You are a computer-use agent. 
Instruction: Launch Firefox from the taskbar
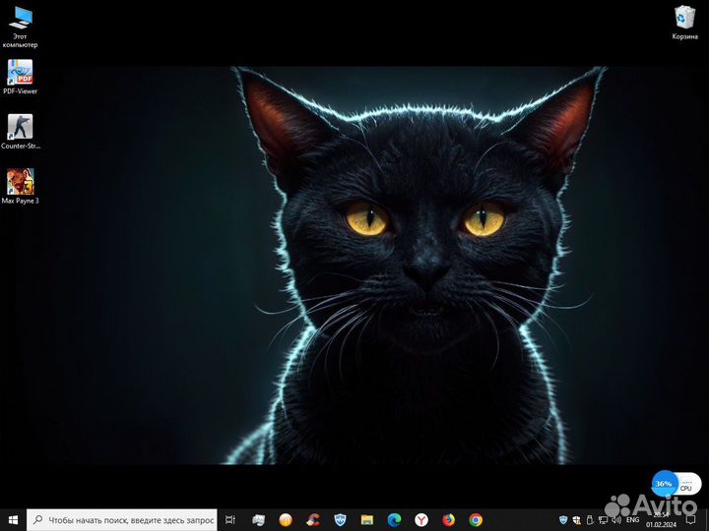pyautogui.click(x=448, y=520)
